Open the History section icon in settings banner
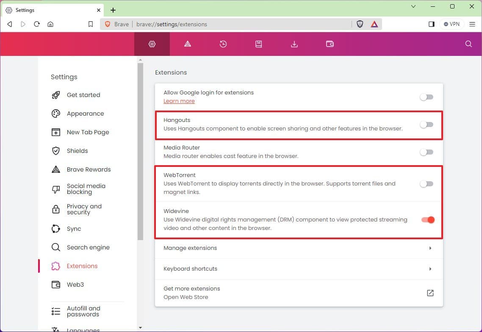 (223, 44)
